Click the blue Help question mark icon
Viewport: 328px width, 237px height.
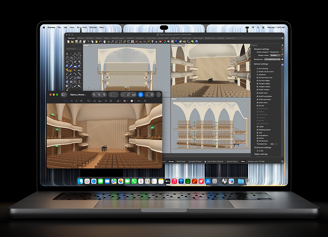pos(196,42)
